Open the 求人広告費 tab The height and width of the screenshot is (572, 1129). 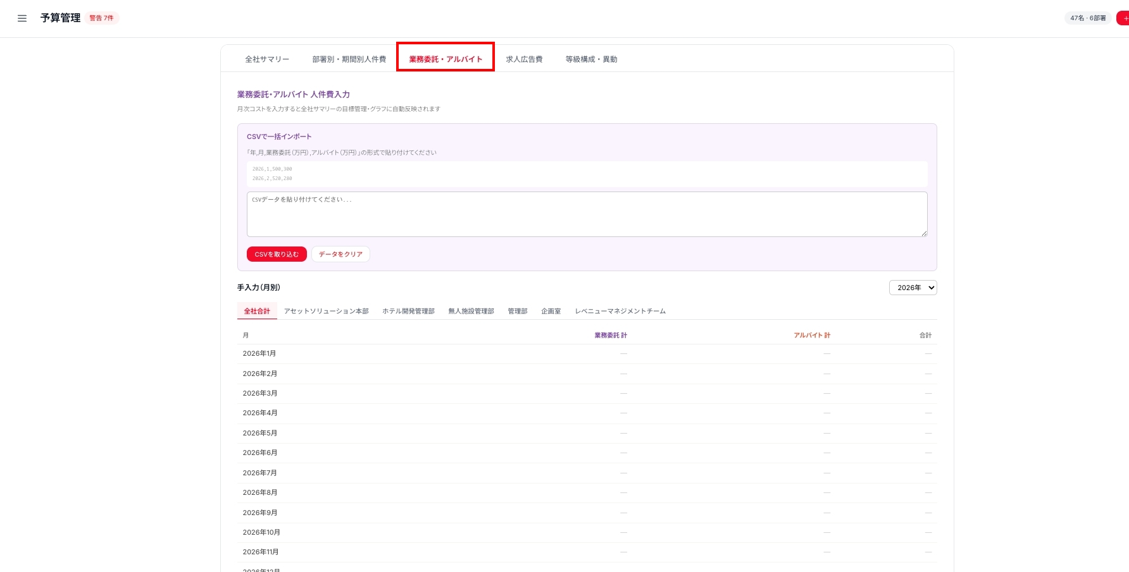(x=524, y=59)
